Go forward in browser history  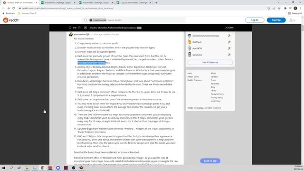pos(9,9)
